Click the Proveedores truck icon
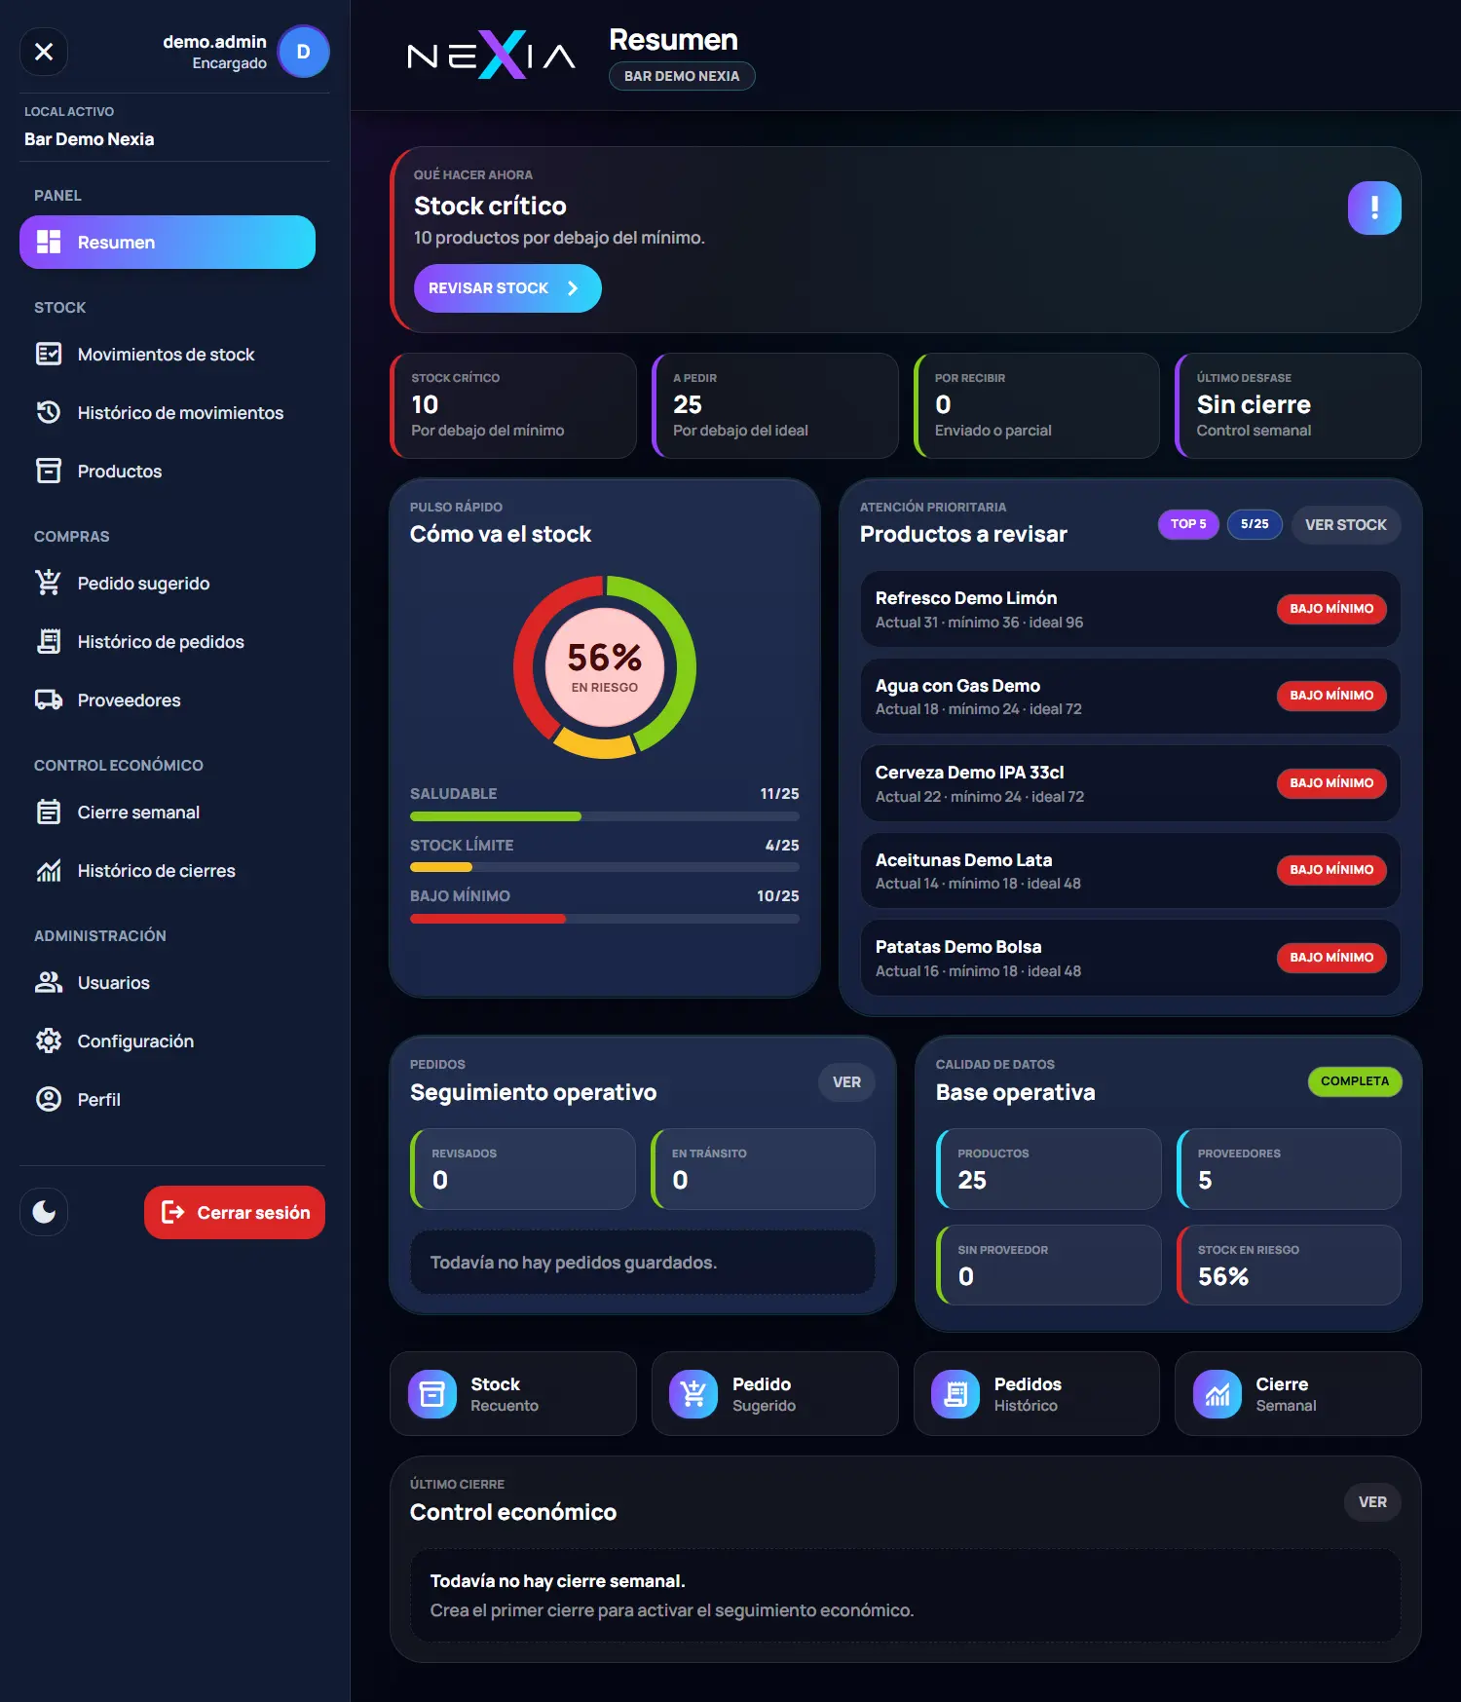Viewport: 1461px width, 1702px height. point(49,700)
